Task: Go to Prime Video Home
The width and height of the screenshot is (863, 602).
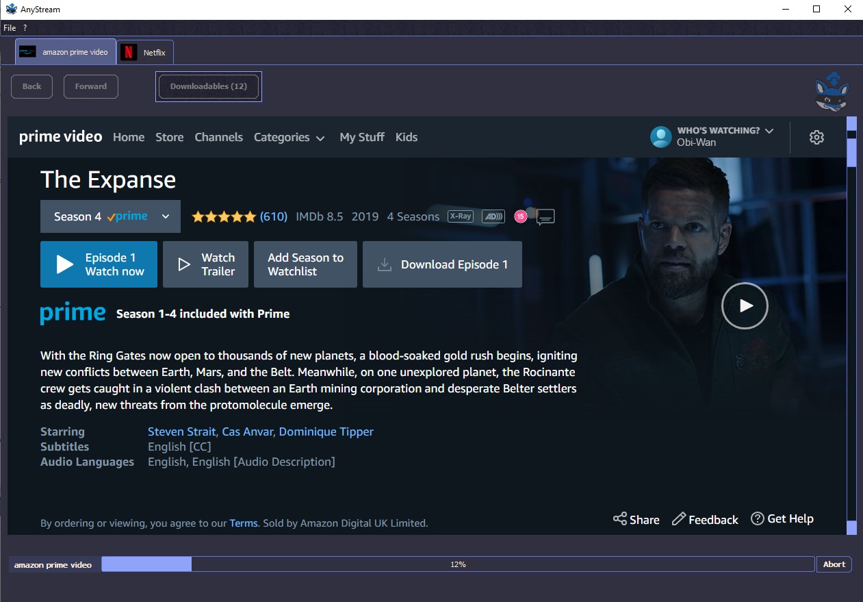Action: (x=129, y=137)
